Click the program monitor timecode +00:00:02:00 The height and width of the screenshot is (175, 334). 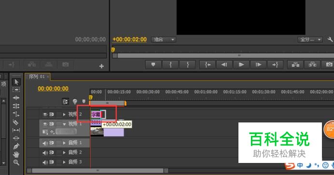tap(129, 40)
